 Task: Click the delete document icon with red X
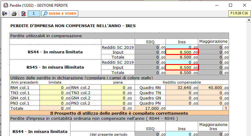24,14
